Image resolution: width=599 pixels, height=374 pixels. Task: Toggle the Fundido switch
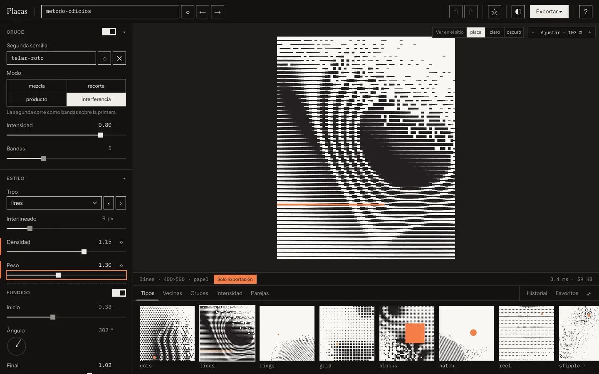(119, 293)
